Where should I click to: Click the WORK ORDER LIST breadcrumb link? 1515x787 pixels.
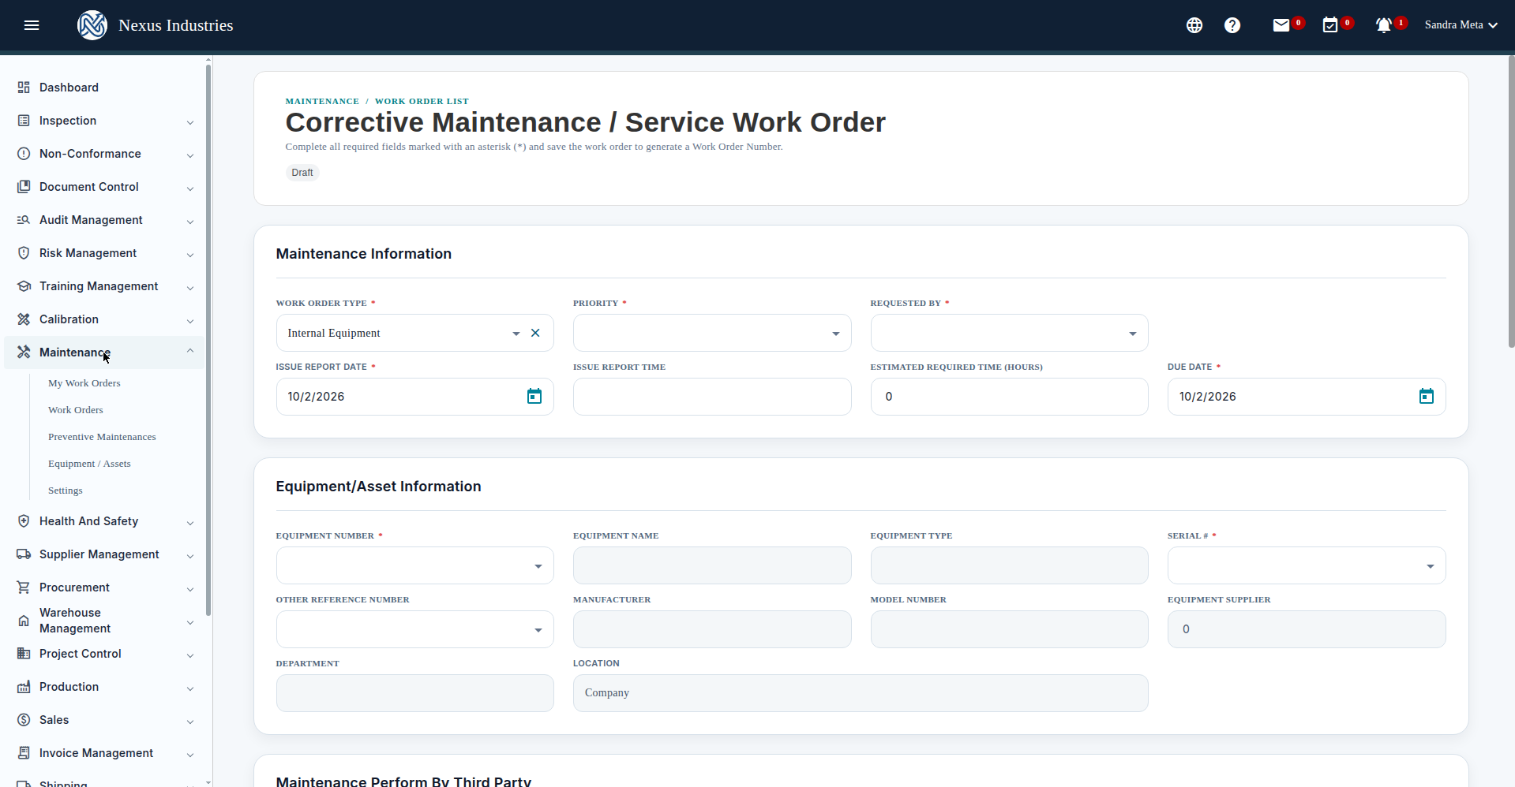click(422, 101)
